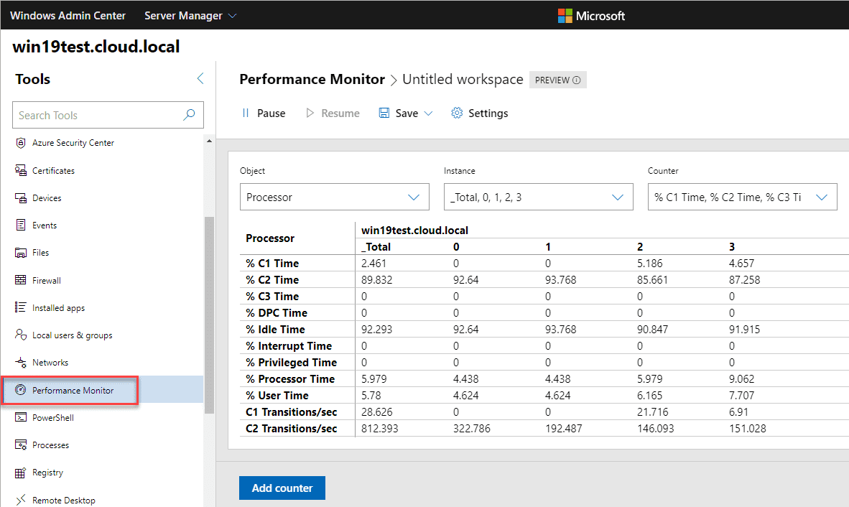
Task: Click the Add counter button
Action: coord(282,488)
